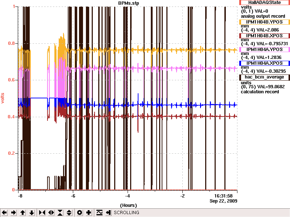
Task: Click the auto-scroll arrow-to-bar icon
Action: (108, 213)
